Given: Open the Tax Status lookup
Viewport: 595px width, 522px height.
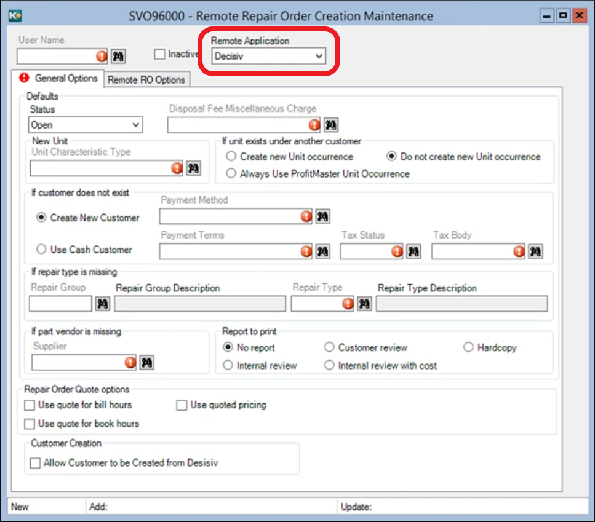Looking at the screenshot, I should pos(413,251).
